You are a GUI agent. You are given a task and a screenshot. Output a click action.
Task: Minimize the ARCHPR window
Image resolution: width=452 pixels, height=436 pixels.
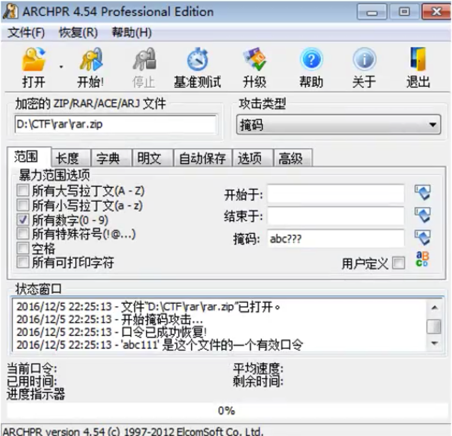(x=372, y=12)
